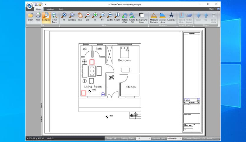The image size is (246, 142).
Task: Go Down one page
Action: coord(198,17)
